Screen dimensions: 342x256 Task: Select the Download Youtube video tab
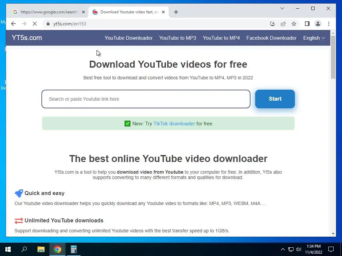(x=129, y=12)
